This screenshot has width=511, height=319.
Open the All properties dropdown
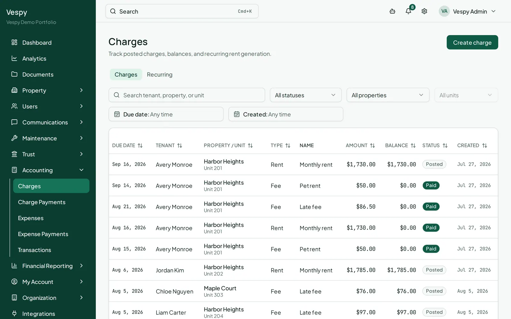click(388, 95)
